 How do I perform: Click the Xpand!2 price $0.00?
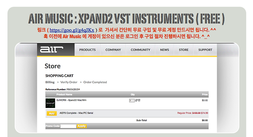[x=205, y=100]
